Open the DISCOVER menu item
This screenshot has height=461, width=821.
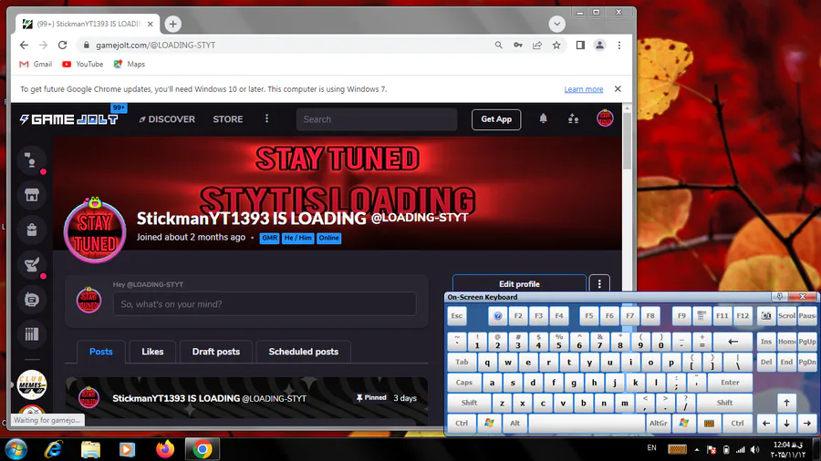pyautogui.click(x=167, y=119)
